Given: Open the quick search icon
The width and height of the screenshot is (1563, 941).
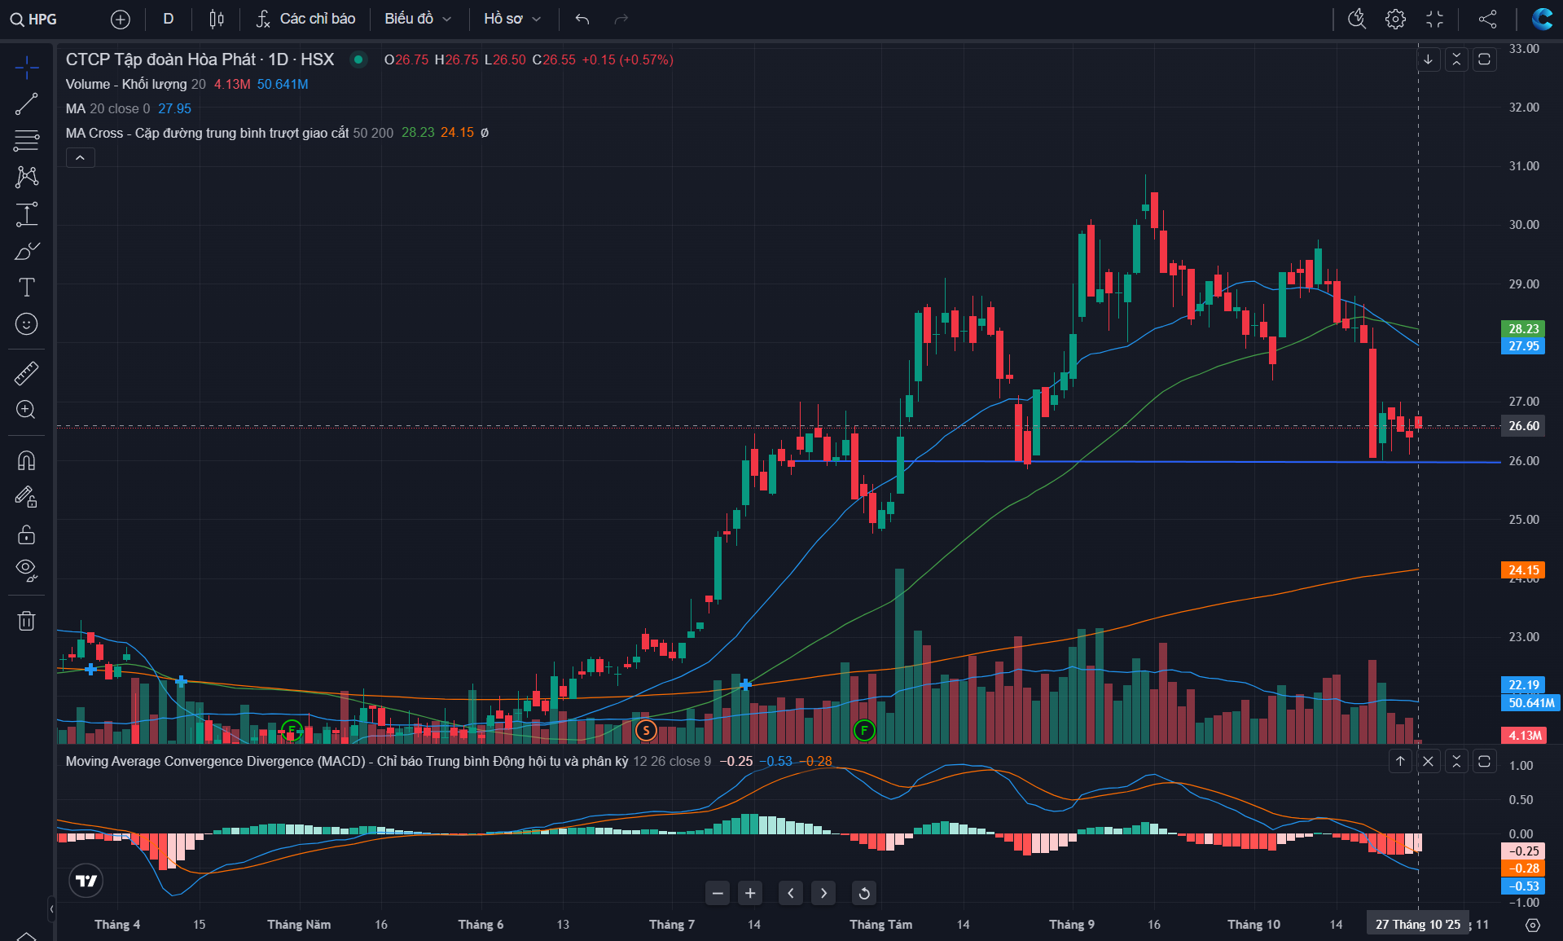Looking at the screenshot, I should pyautogui.click(x=1357, y=19).
